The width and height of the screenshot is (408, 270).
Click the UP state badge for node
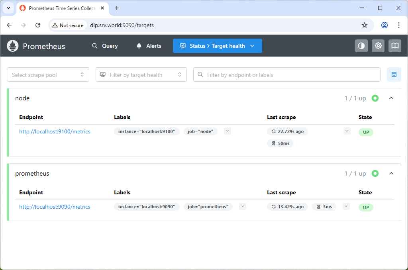click(366, 132)
